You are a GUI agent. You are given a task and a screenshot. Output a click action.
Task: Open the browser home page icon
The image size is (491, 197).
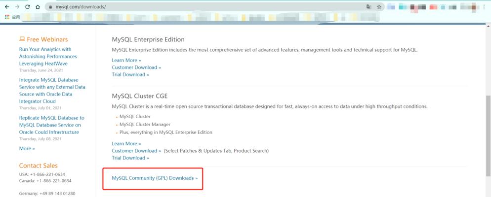(x=38, y=6)
